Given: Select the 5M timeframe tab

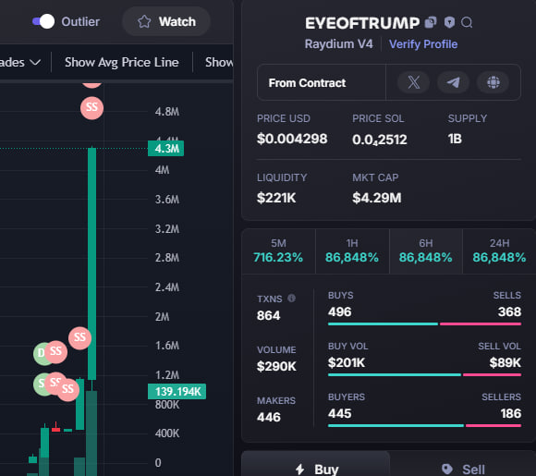Looking at the screenshot, I should tap(278, 251).
